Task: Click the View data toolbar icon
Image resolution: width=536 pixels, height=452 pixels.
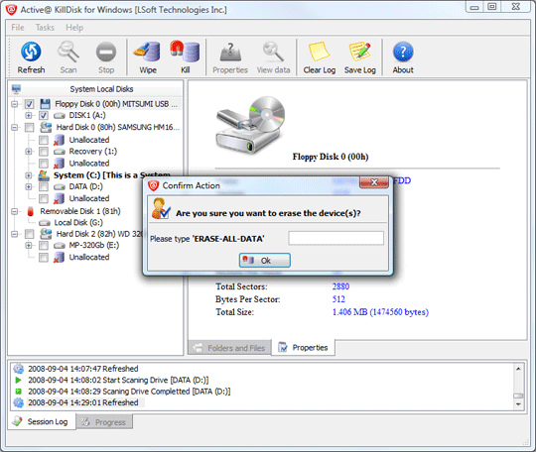Action: (273, 52)
